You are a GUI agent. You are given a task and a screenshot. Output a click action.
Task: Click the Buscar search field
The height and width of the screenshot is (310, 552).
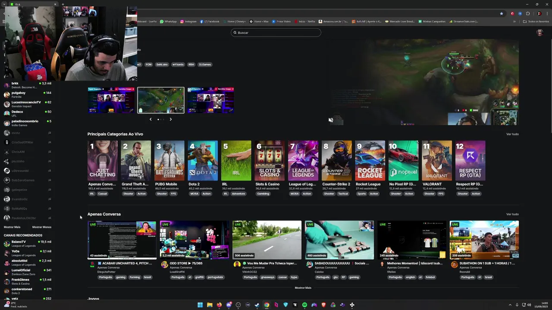click(276, 33)
